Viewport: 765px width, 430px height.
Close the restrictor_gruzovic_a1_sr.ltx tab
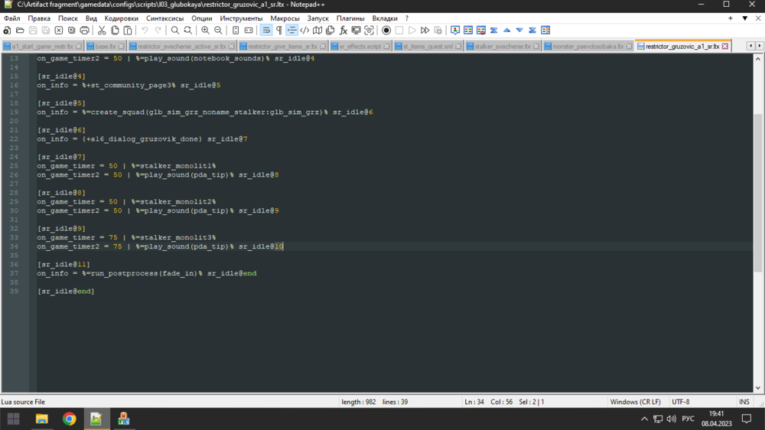click(x=725, y=47)
